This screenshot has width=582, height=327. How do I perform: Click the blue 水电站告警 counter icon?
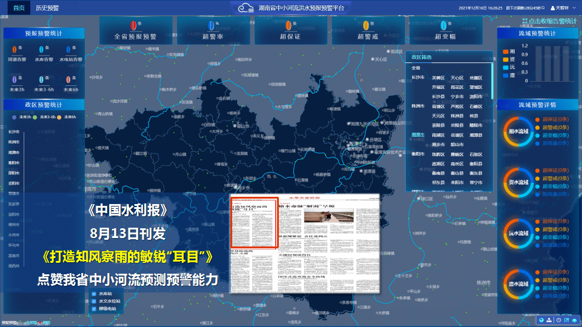coord(69,49)
